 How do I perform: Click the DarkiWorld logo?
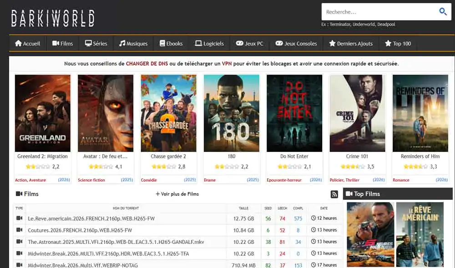[x=53, y=18]
